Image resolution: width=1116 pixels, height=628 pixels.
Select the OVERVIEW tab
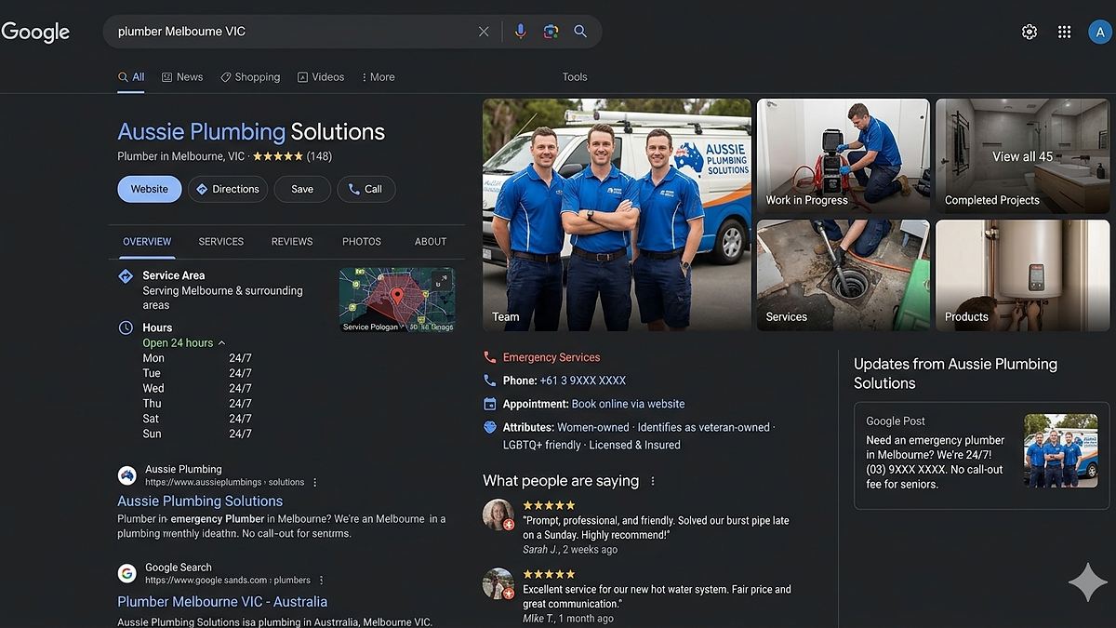point(147,241)
